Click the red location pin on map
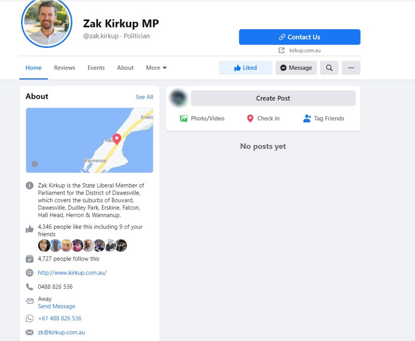415x341 pixels. [x=117, y=139]
